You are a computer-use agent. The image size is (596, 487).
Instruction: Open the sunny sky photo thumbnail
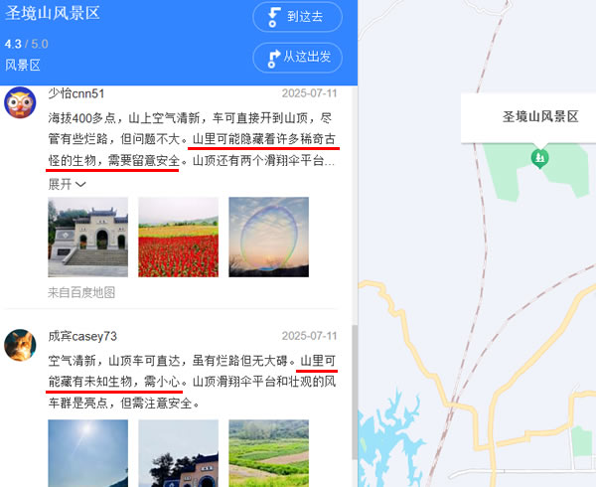click(x=87, y=453)
